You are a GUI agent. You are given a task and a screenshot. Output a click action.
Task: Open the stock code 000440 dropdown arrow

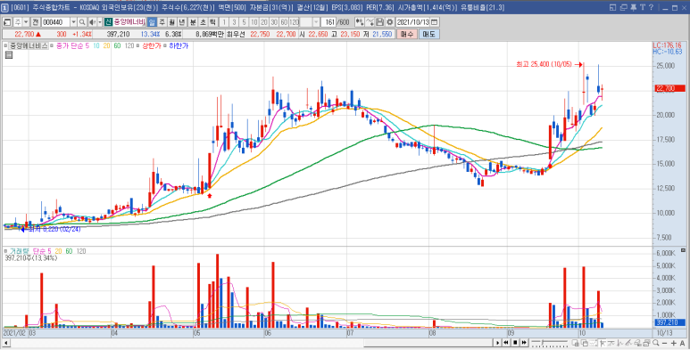click(73, 22)
